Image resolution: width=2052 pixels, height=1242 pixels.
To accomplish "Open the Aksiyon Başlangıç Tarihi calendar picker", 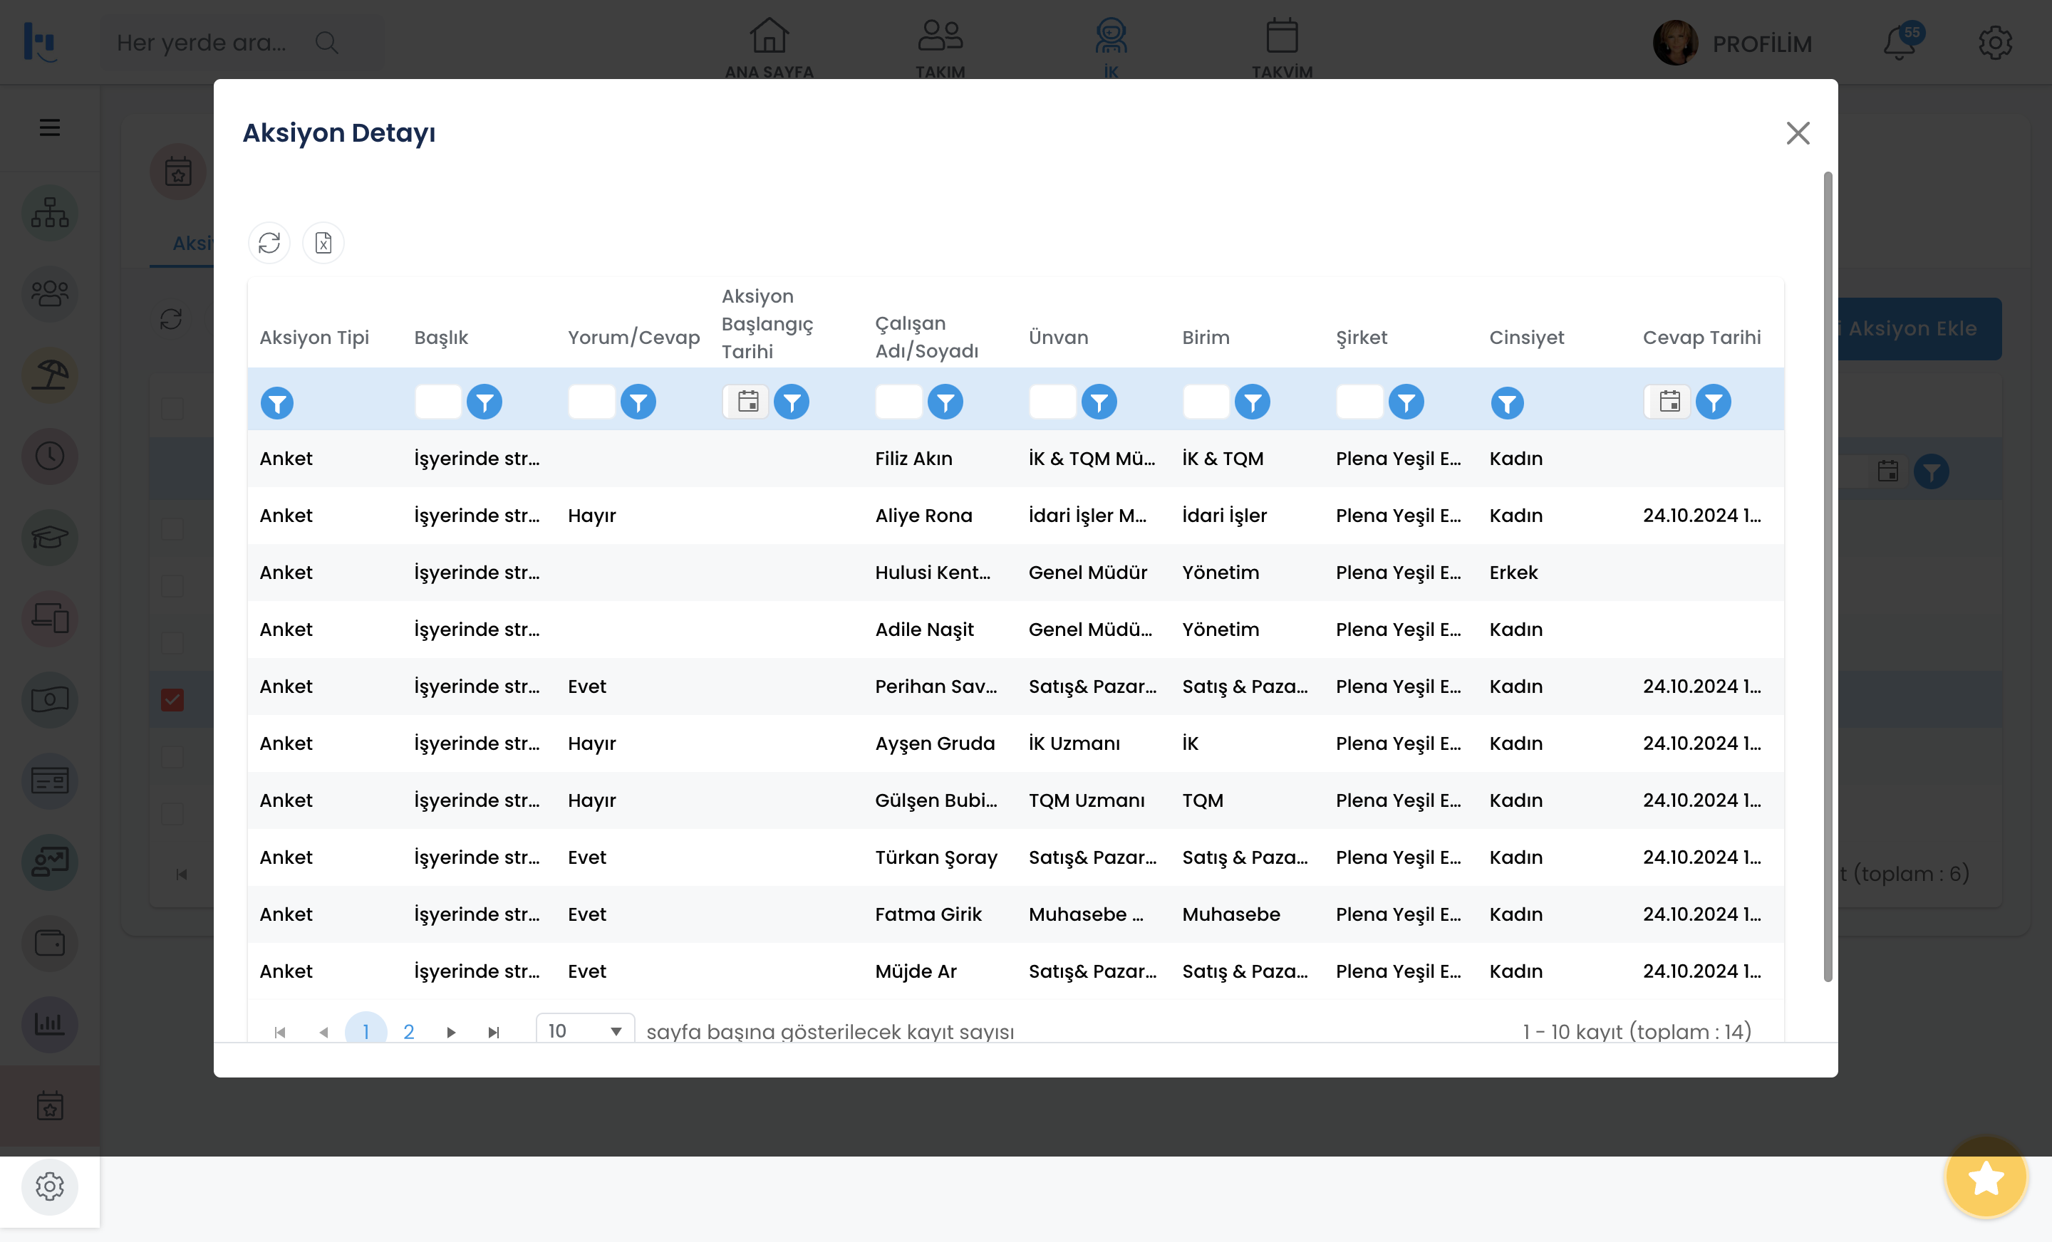I will pos(748,402).
